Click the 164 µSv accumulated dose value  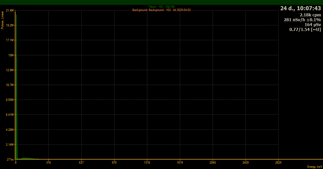click(312, 25)
